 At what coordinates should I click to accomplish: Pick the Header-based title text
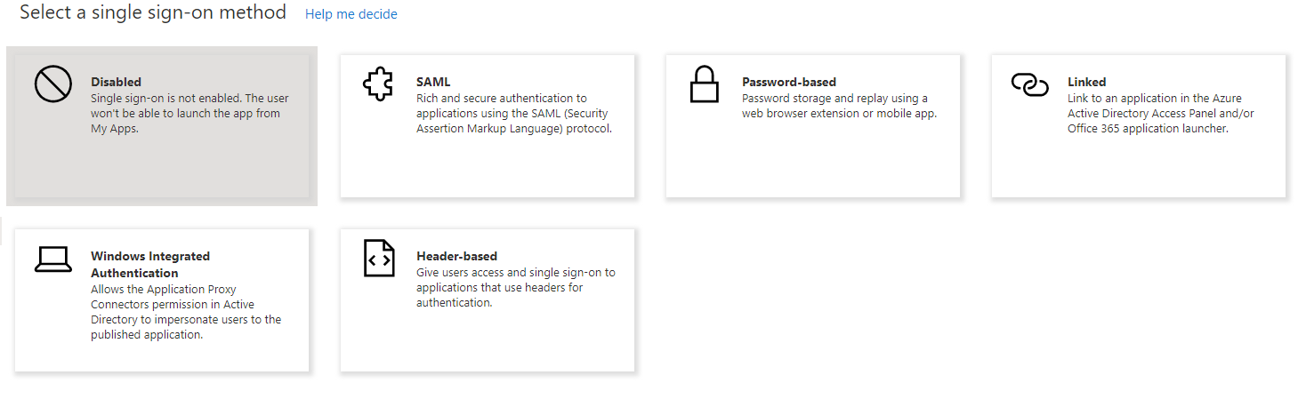456,256
